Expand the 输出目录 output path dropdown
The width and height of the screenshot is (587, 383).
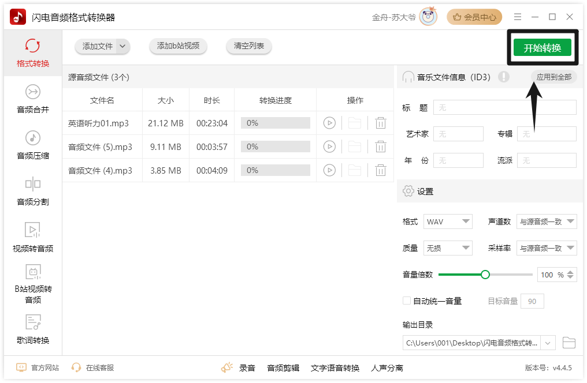click(548, 343)
